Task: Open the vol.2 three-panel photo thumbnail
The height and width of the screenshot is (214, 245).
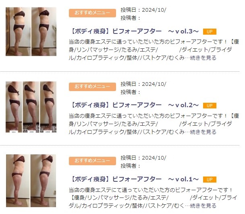Action: pyautogui.click(x=31, y=107)
